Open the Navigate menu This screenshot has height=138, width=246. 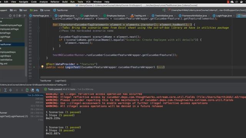(23, 2)
